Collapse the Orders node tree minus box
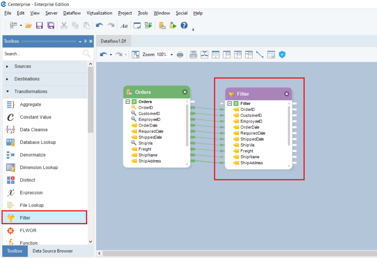The width and height of the screenshot is (377, 258). tap(128, 102)
